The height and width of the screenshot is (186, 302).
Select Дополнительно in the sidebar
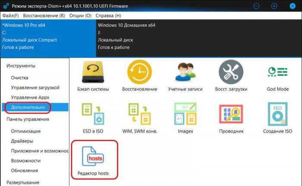[35, 107]
